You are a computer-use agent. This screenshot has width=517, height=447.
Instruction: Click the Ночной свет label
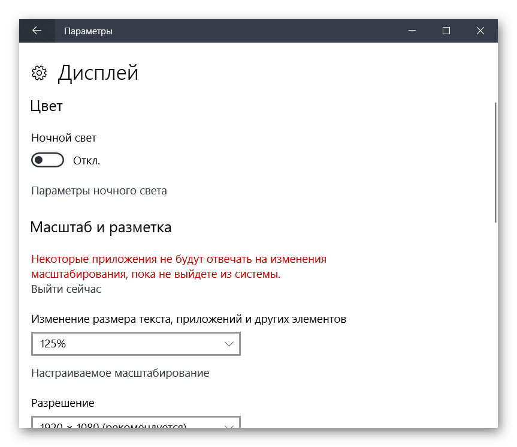[x=64, y=138]
